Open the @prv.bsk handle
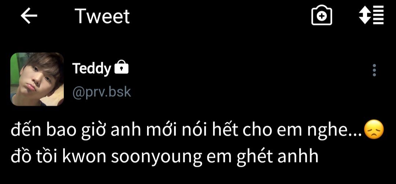 coord(102,92)
